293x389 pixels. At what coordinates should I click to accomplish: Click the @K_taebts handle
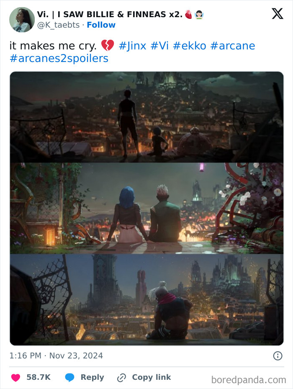(x=58, y=25)
